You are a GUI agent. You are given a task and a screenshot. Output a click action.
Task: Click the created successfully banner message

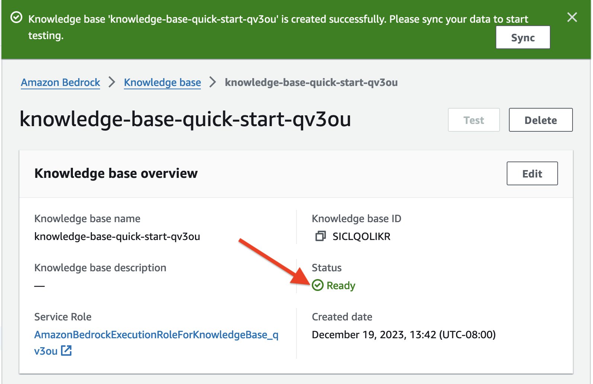[278, 27]
